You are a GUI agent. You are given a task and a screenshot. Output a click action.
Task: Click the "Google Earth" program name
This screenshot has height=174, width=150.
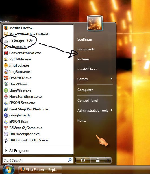coord(19,115)
